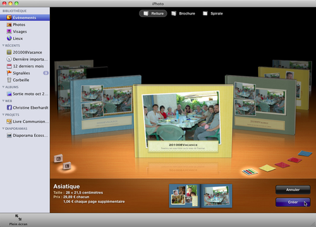
Task: Click the Créer button
Action: click(293, 202)
